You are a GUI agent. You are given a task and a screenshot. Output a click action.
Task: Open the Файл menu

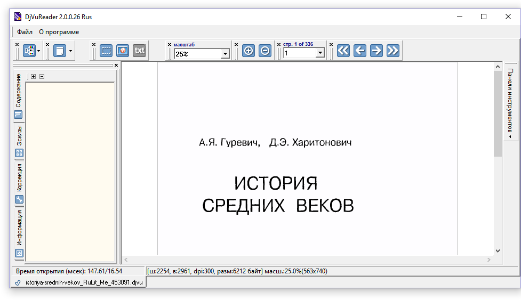click(25, 32)
